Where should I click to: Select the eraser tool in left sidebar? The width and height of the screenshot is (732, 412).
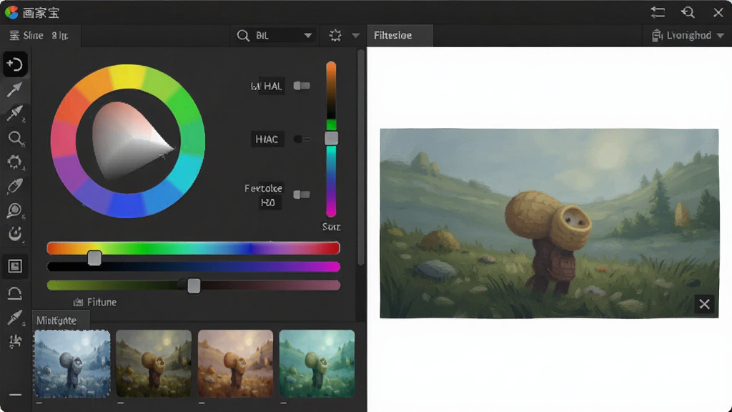(15, 186)
